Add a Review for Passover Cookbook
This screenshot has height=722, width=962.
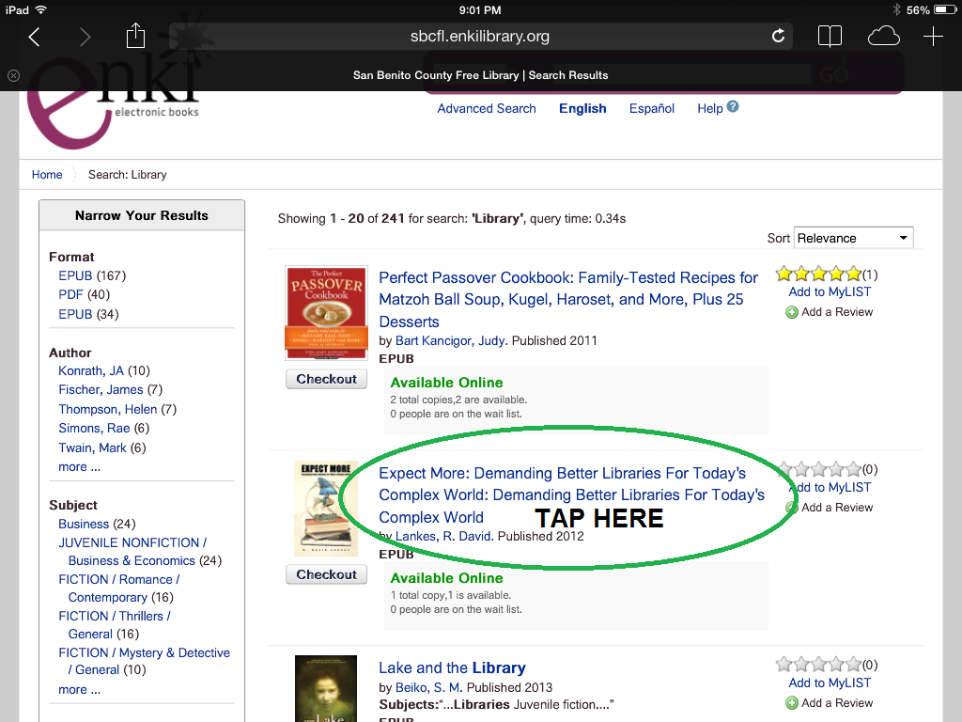(x=837, y=312)
